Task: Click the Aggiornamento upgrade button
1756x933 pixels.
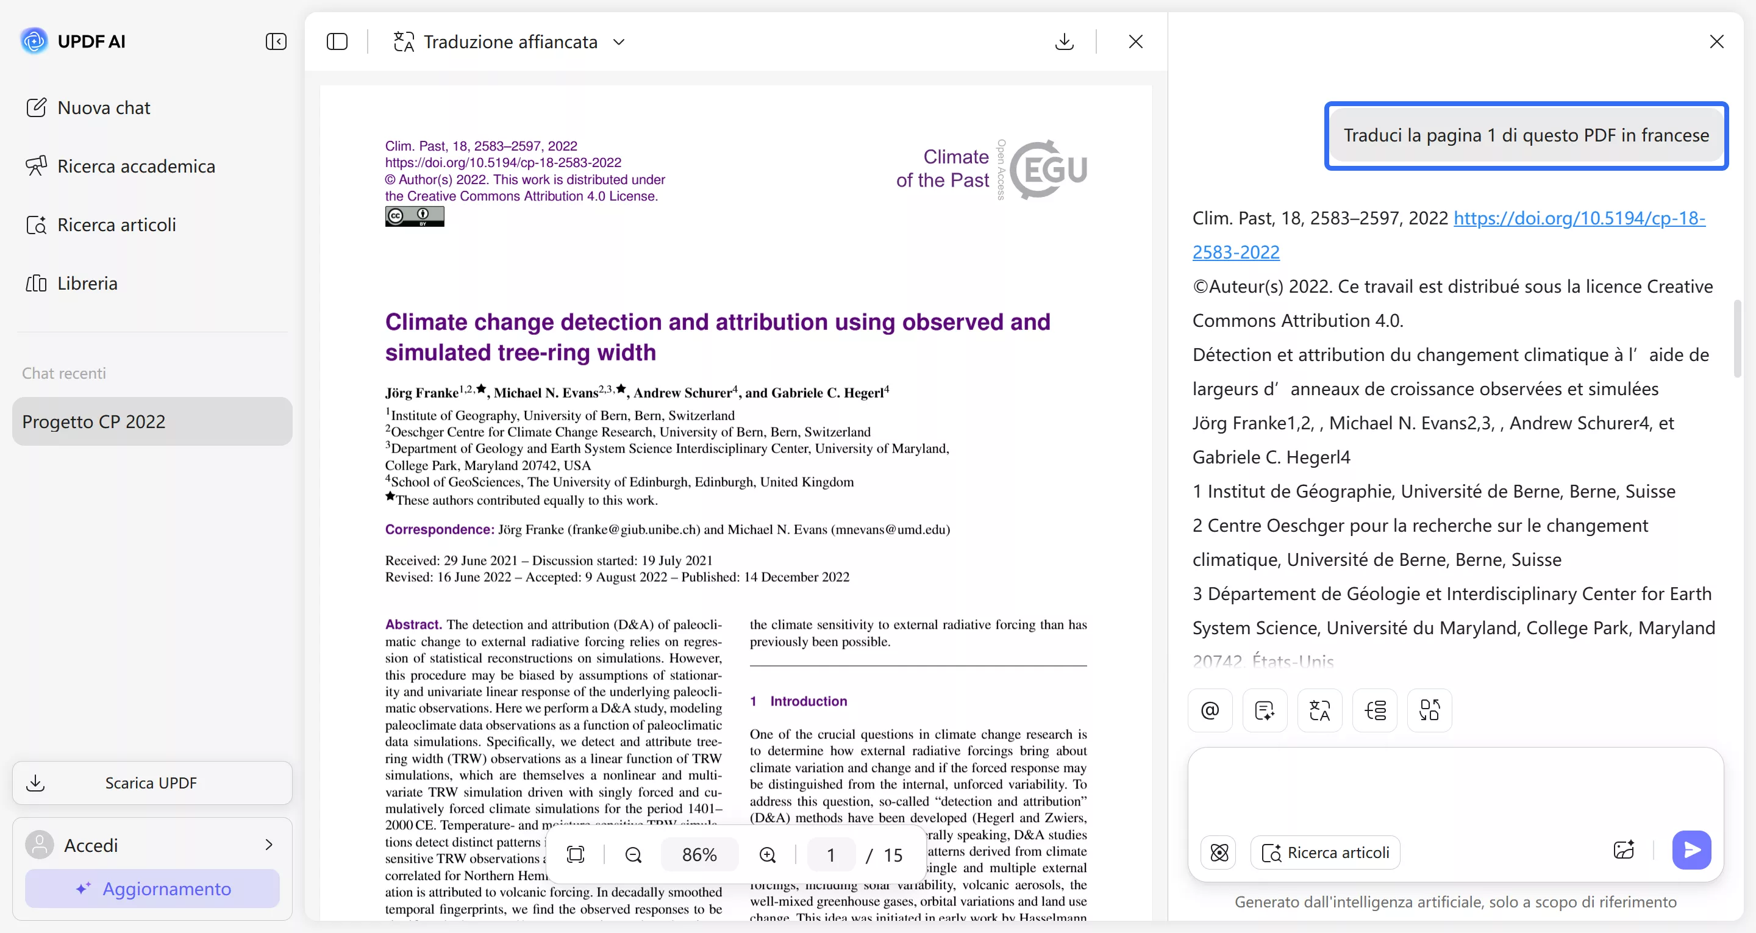Action: (x=152, y=888)
